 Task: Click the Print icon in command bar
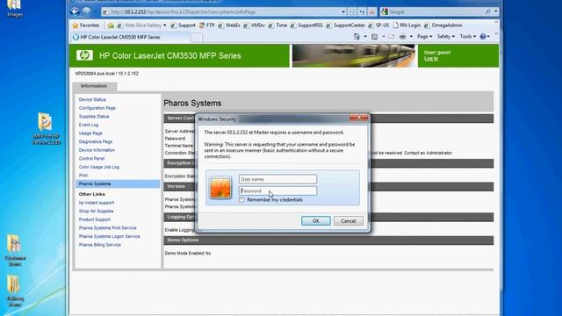[x=402, y=37]
